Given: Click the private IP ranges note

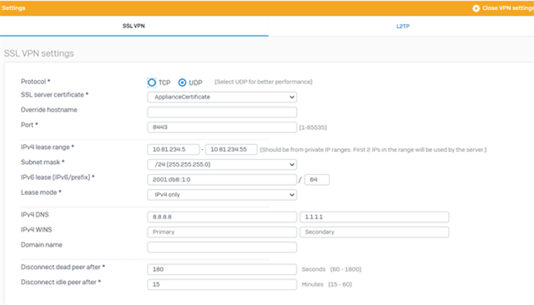Looking at the screenshot, I should 373,150.
